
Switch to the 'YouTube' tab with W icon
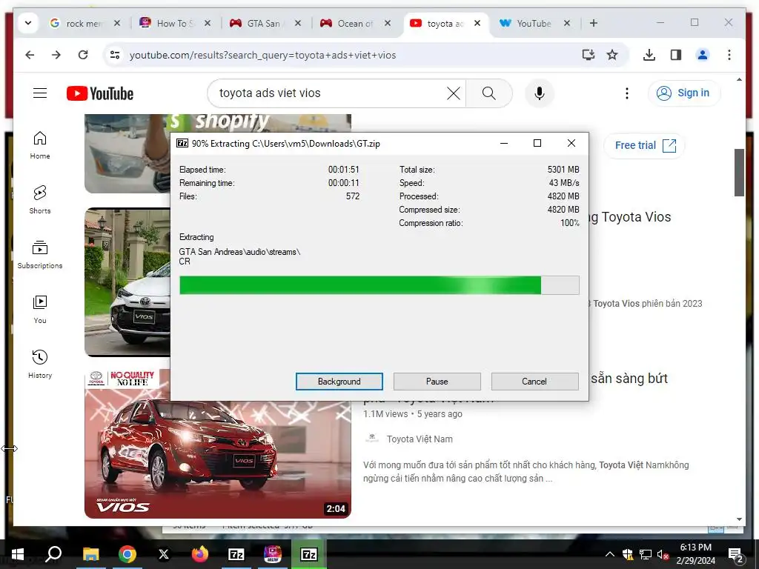click(x=528, y=23)
